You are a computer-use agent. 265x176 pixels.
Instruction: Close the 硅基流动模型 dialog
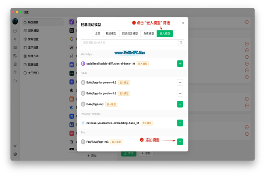(183, 23)
